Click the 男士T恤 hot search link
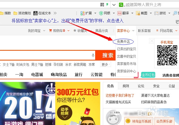The height and width of the screenshot is (125, 179). coord(37,64)
